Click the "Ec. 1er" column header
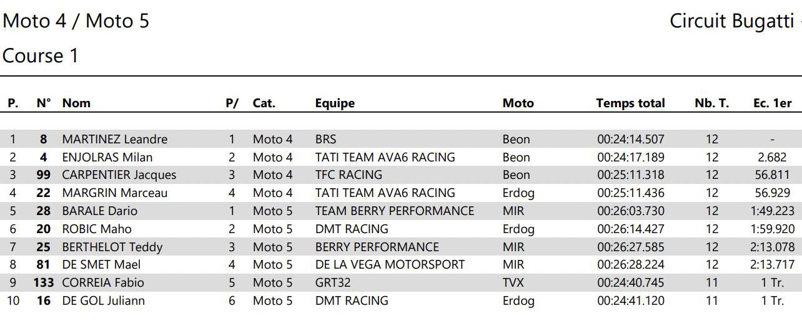The height and width of the screenshot is (321, 802). point(772,103)
